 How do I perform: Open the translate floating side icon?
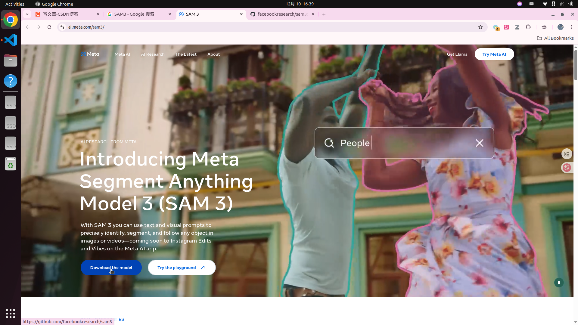(x=567, y=168)
